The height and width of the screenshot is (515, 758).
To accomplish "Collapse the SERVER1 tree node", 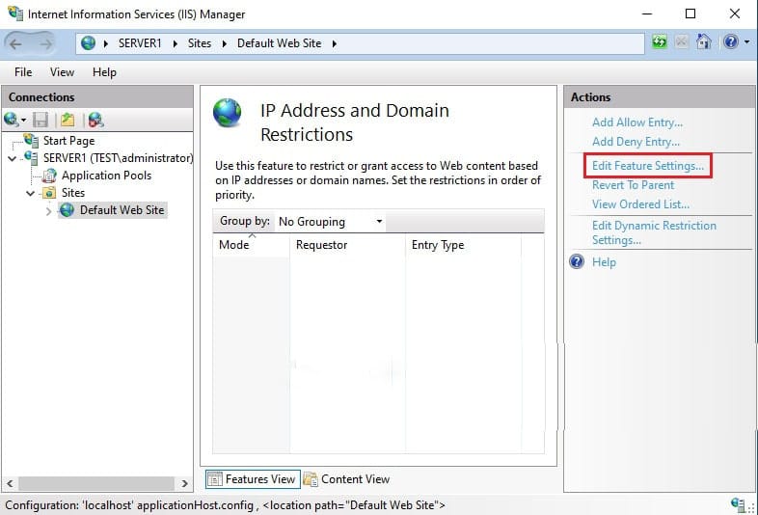I will [13, 158].
